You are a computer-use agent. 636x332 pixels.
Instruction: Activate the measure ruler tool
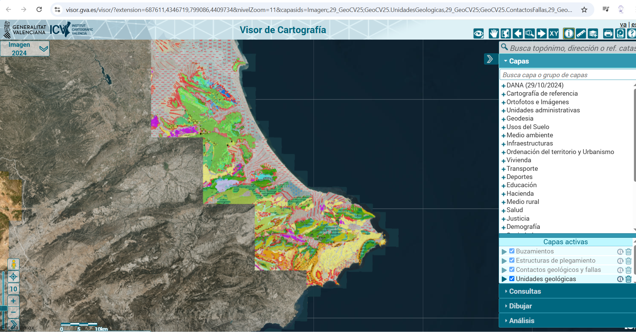[581, 33]
